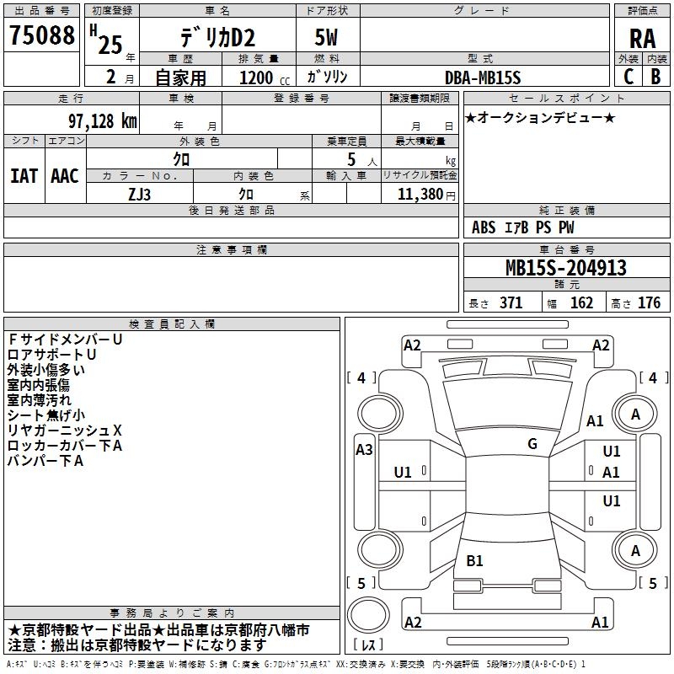The width and height of the screenshot is (674, 674).
Task: Click the front-right tire circle marked A
Action: 635,414
